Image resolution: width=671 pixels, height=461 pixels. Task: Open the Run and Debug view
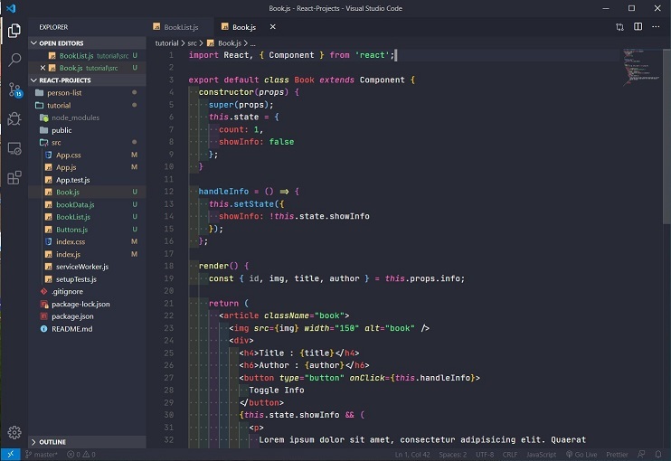[14, 118]
